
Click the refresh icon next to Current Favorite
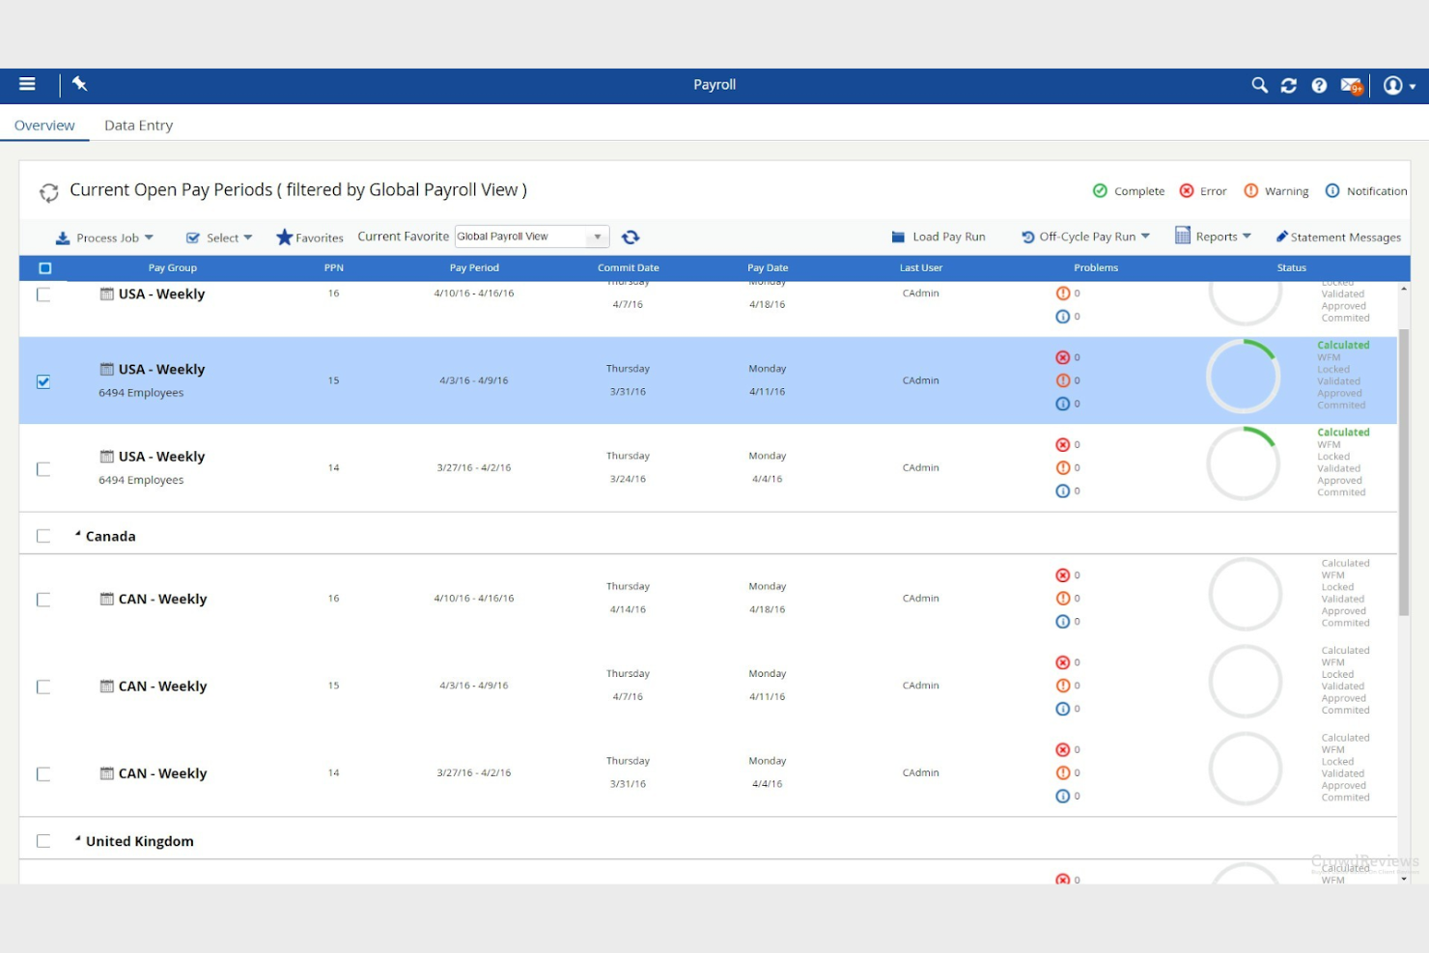pyautogui.click(x=631, y=236)
